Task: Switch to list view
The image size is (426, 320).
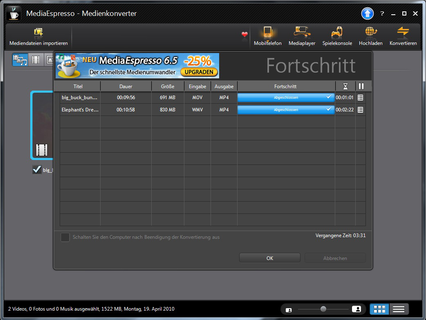Action: 399,309
